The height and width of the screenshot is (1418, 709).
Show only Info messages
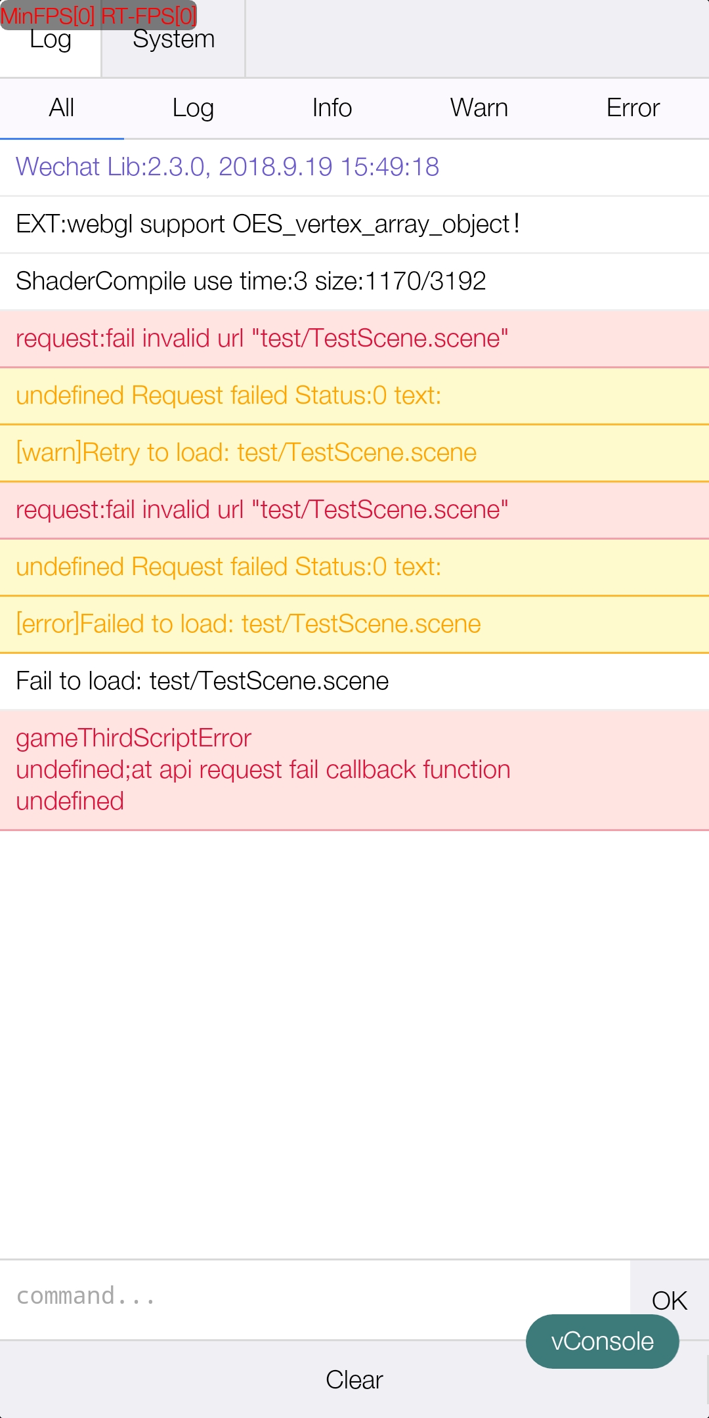point(332,108)
